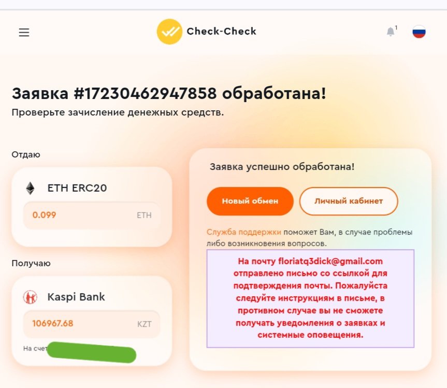
Task: Click the Ethereum diamond icon
Action: point(30,188)
